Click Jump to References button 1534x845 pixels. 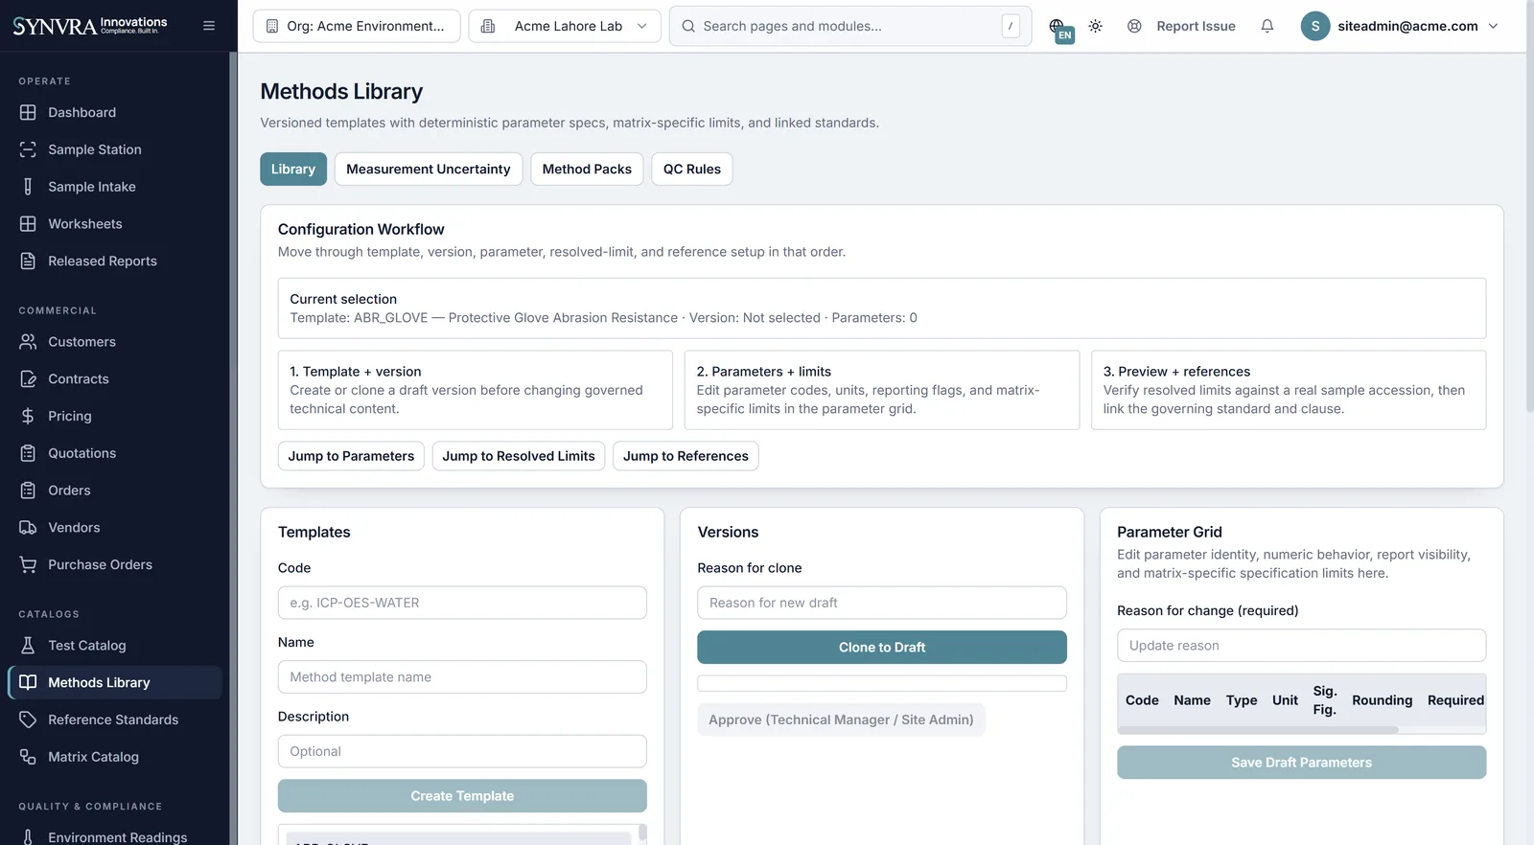(x=686, y=456)
